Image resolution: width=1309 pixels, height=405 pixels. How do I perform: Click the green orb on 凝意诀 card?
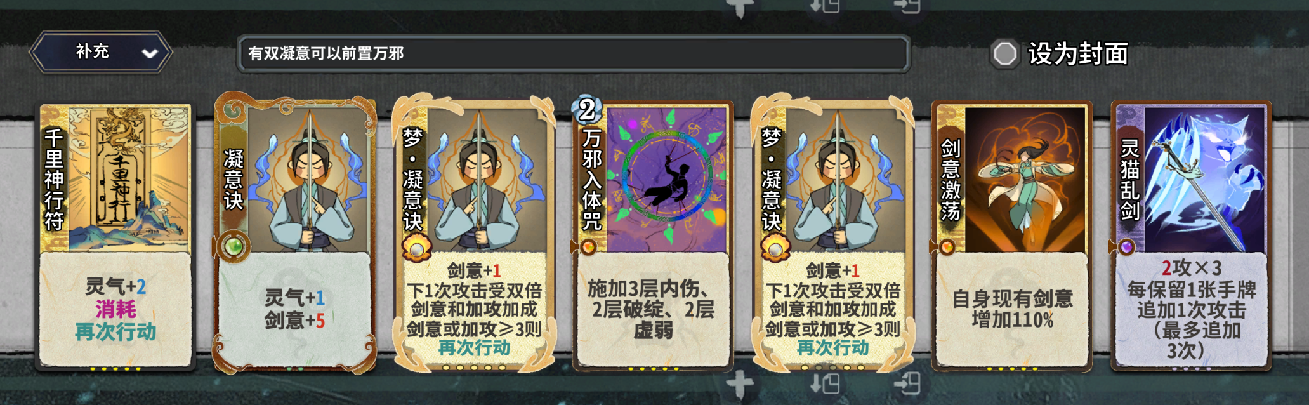click(x=234, y=246)
